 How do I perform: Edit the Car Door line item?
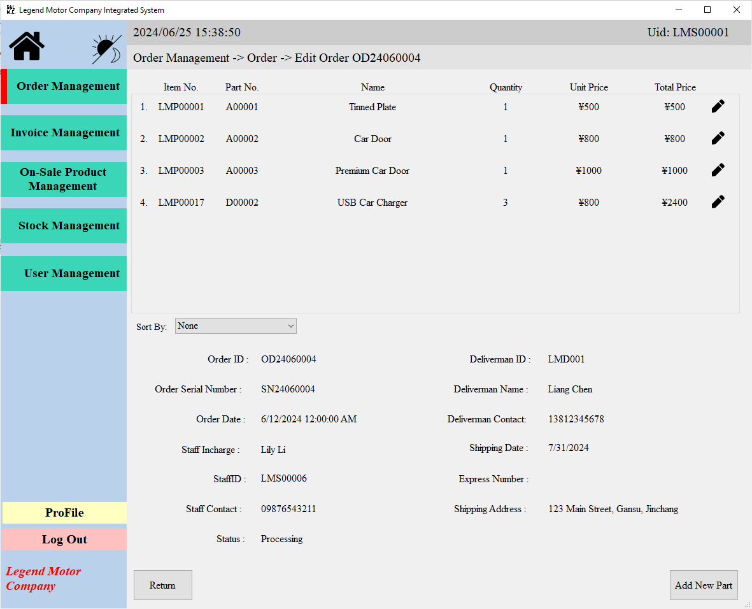pyautogui.click(x=718, y=138)
